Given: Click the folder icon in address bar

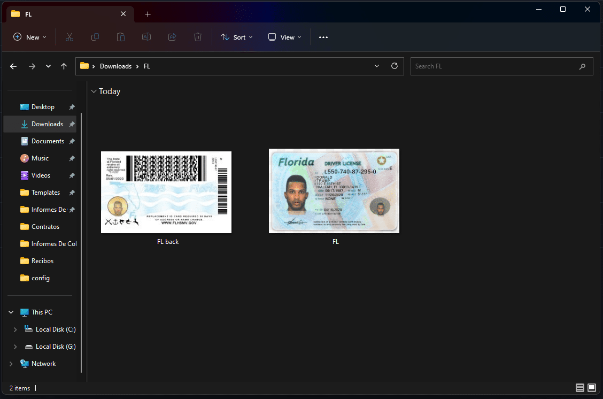Looking at the screenshot, I should coord(84,66).
